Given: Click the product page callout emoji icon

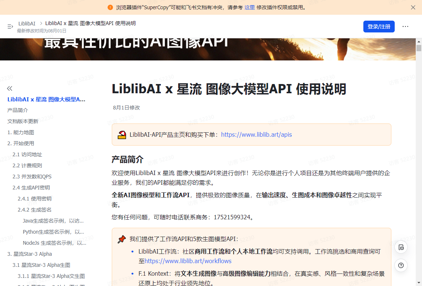Looking at the screenshot, I should tap(122, 135).
